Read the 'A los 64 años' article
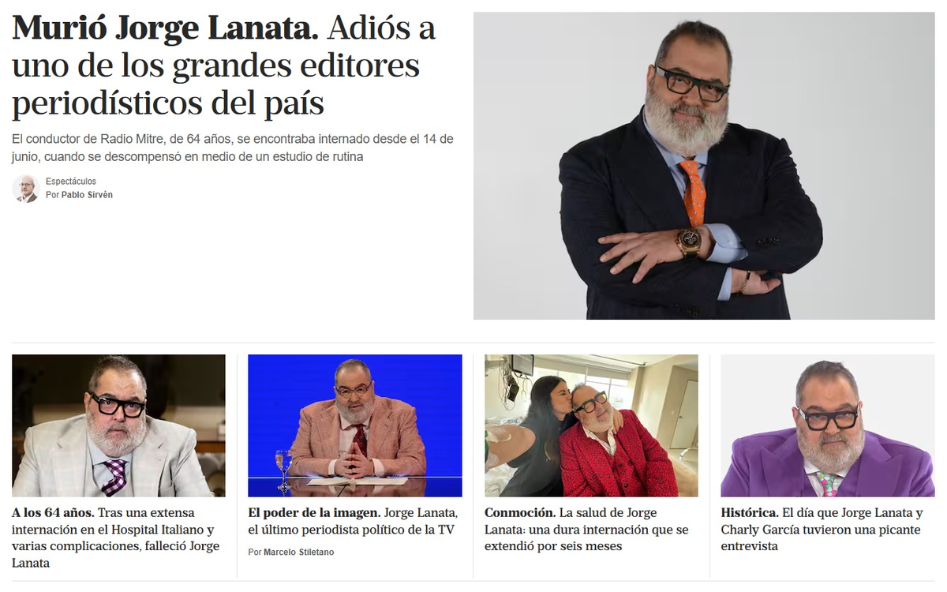 click(x=117, y=538)
